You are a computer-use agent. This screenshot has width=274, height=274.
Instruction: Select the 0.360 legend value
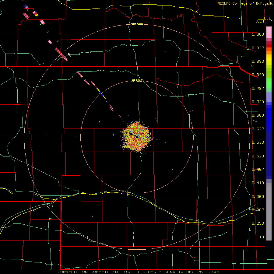coord(258,197)
